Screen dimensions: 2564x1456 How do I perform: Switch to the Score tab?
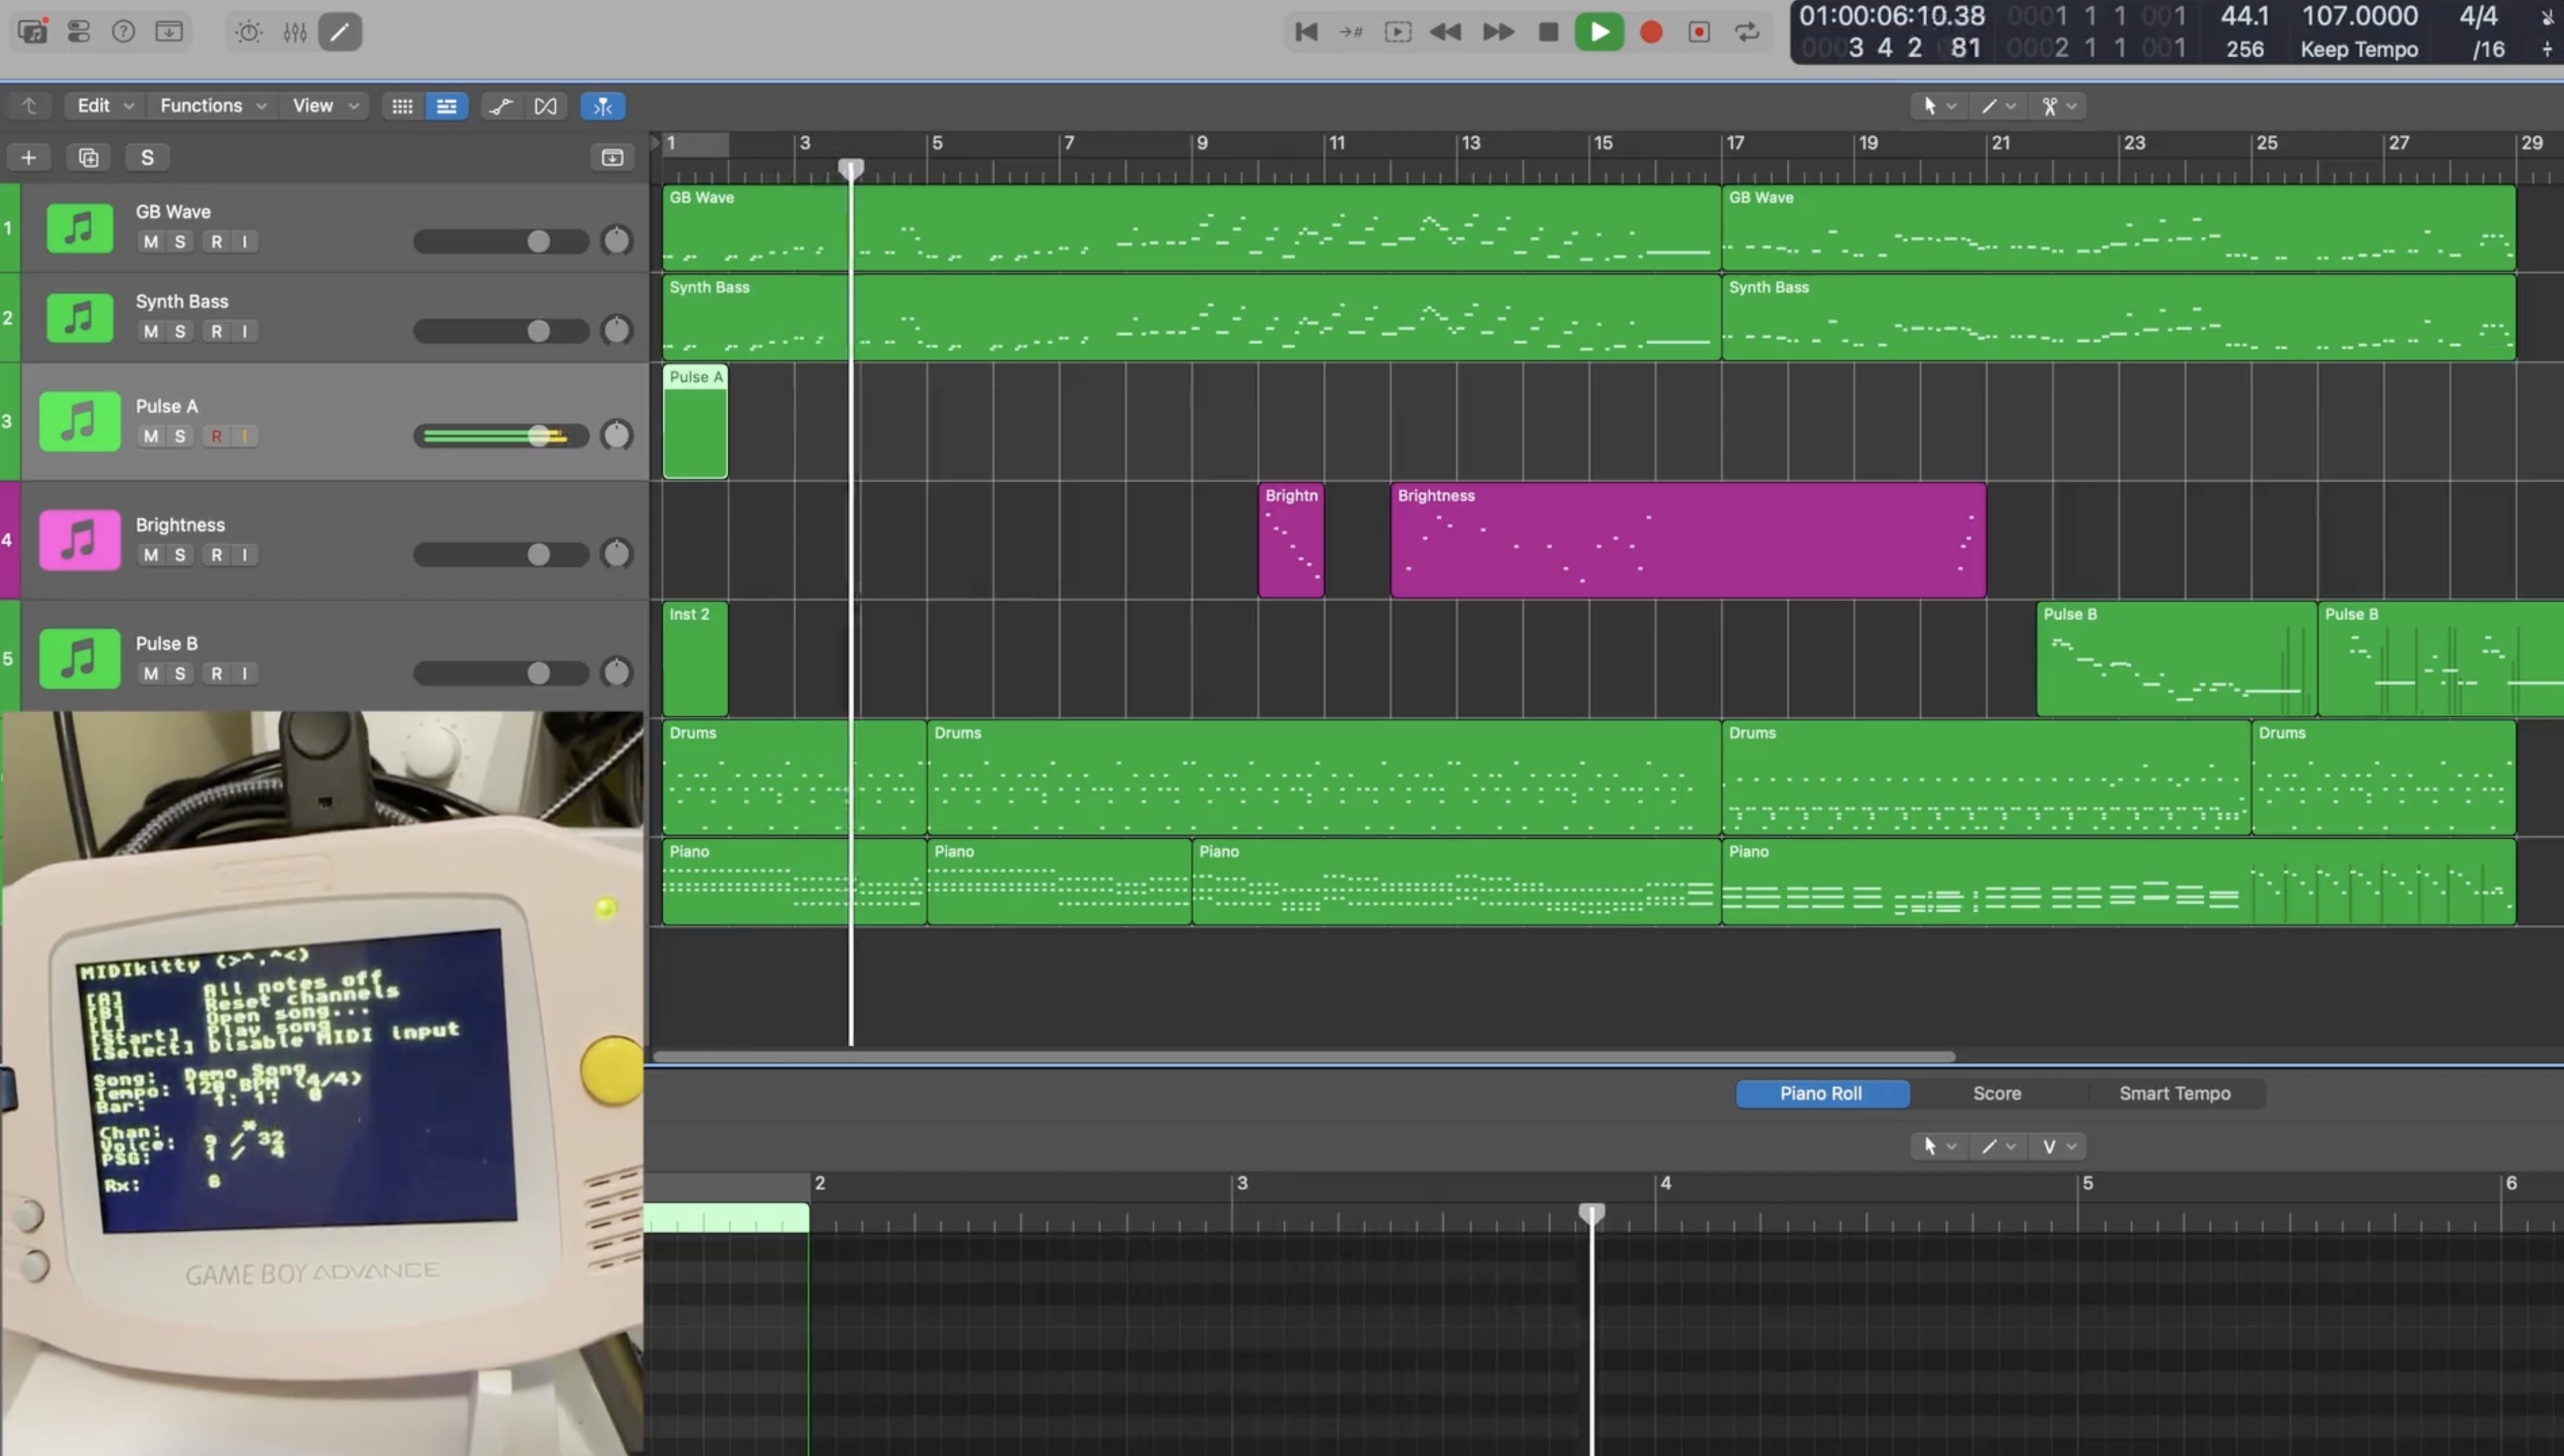point(1997,1094)
